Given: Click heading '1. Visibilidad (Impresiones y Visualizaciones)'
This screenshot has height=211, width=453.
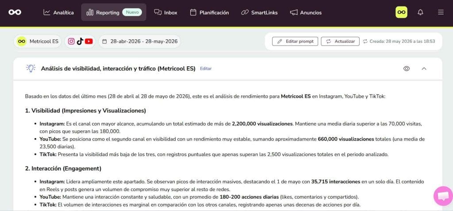Looking at the screenshot, I should (85, 111).
